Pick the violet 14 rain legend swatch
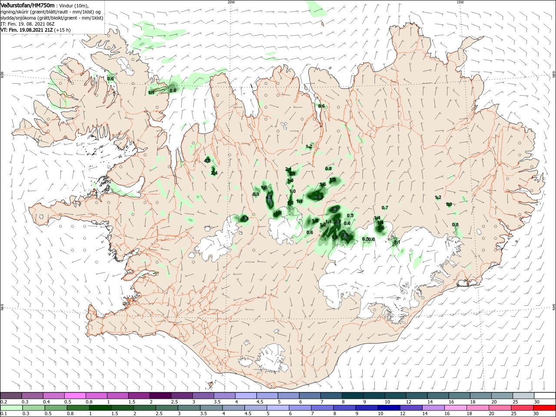 (434, 408)
